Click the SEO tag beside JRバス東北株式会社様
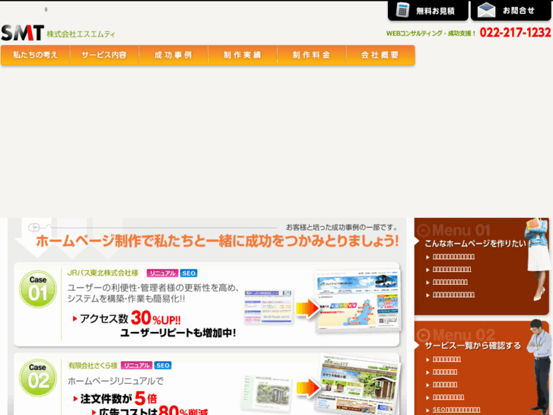The image size is (553, 415). tap(189, 273)
